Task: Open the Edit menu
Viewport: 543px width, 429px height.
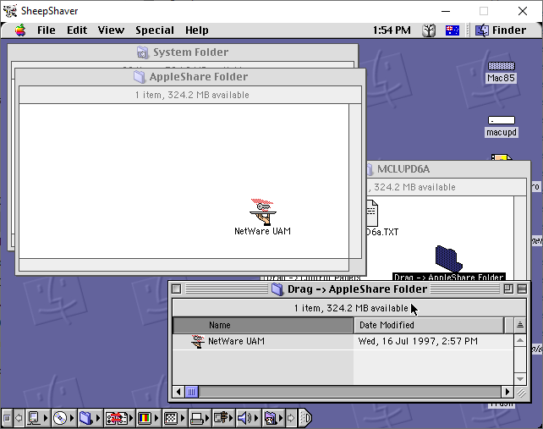Action: coord(77,30)
